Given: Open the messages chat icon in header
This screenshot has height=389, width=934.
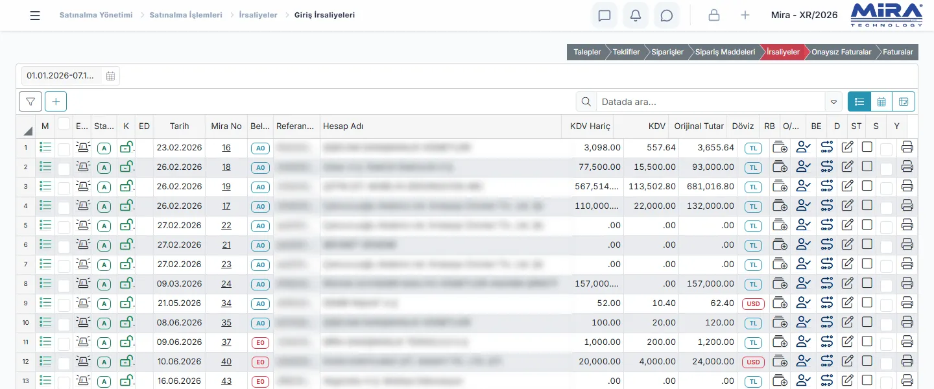Looking at the screenshot, I should click(x=605, y=16).
